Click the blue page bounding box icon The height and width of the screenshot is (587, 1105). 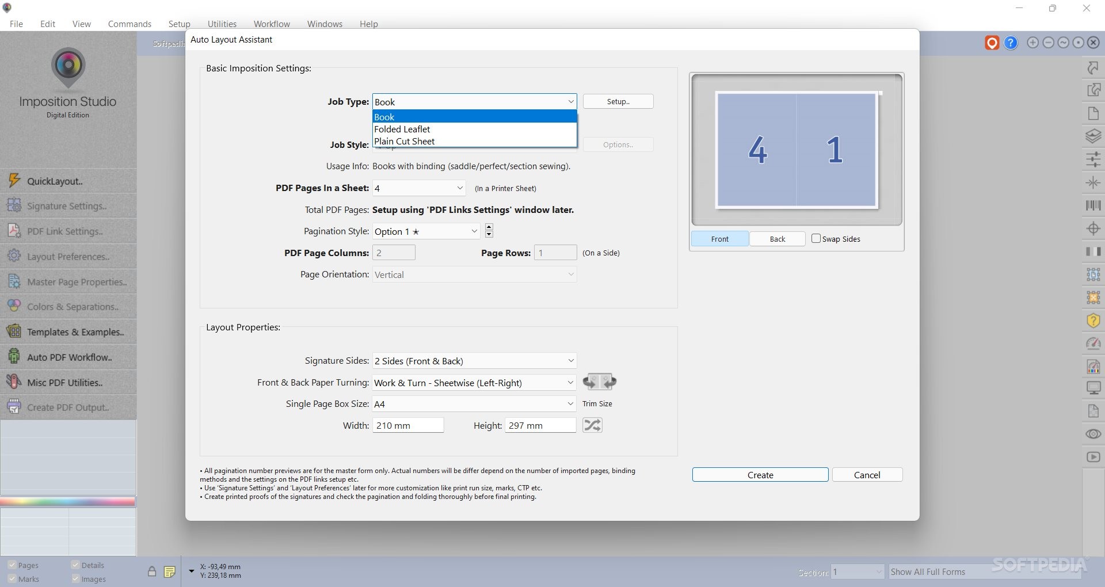click(x=1093, y=275)
